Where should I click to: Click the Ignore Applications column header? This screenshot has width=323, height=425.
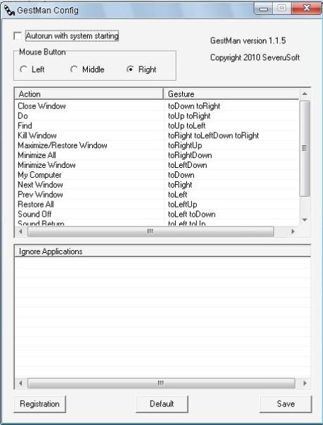[x=163, y=251]
